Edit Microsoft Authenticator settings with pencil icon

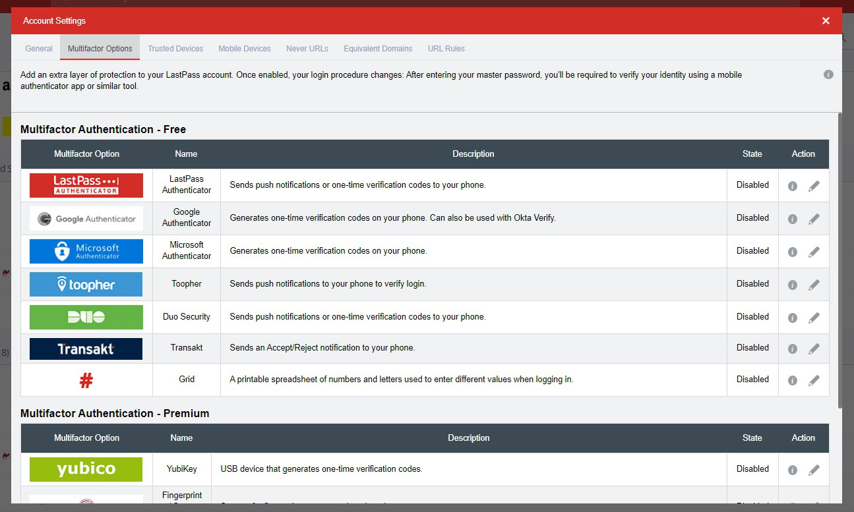(x=814, y=252)
